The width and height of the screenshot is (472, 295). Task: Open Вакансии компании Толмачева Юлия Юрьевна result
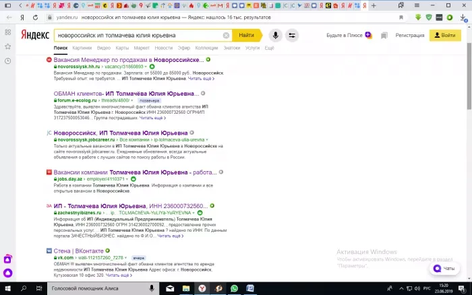(135, 172)
